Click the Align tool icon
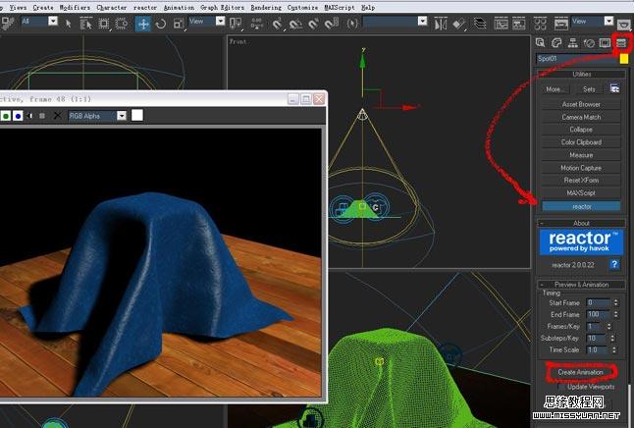This screenshot has height=428, width=634. point(459,24)
